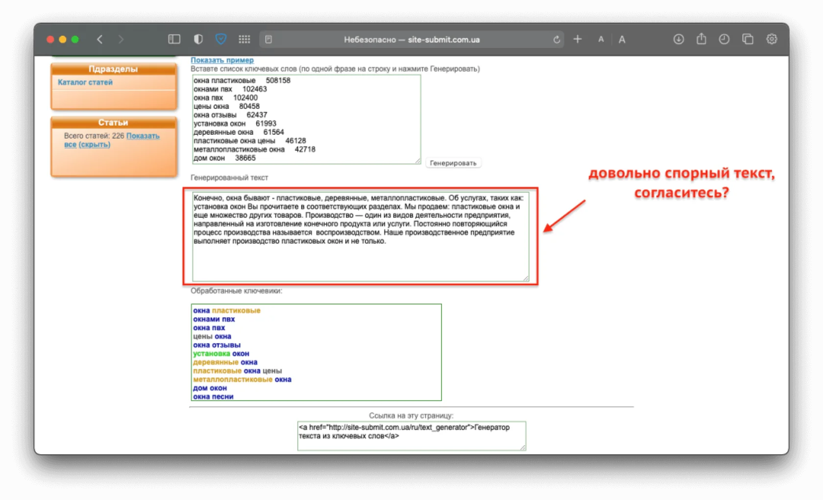Close the Safari window with red button

click(x=50, y=39)
